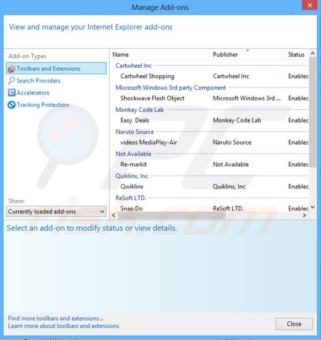Open Tracking Protection add-on type
The image size is (321, 340).
(x=43, y=105)
